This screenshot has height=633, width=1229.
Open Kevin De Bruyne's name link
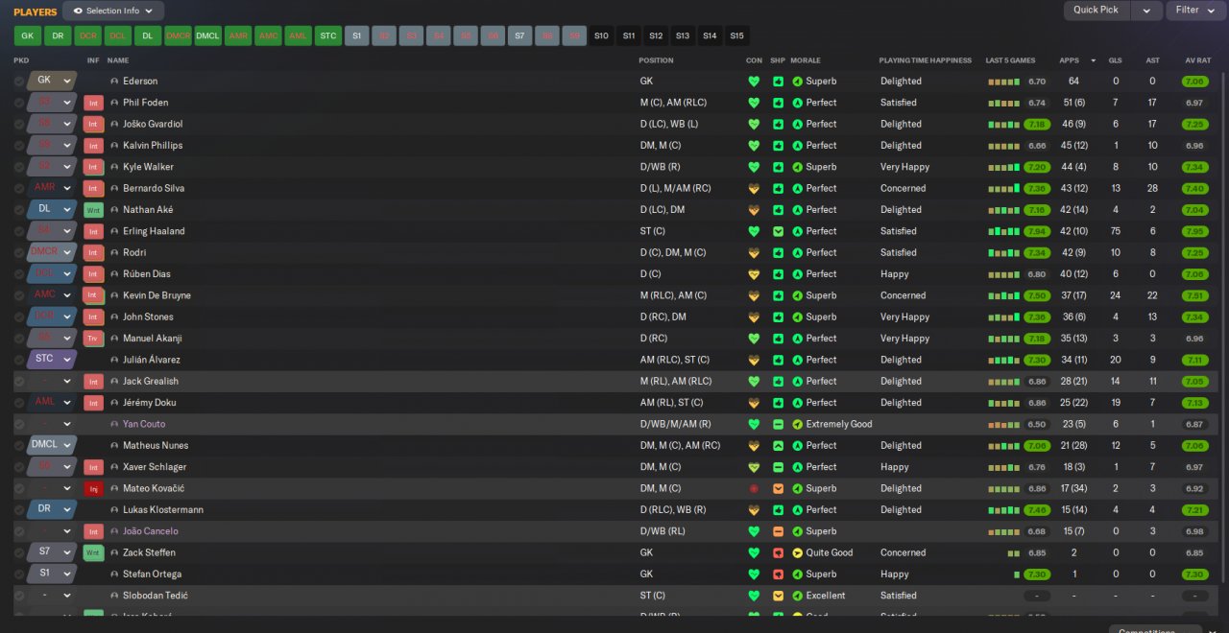coord(157,295)
